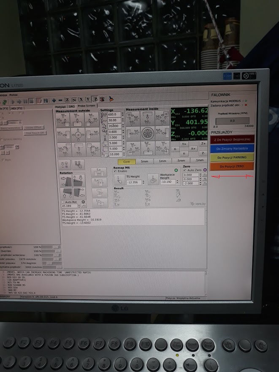This screenshot has height=372, width=279.
Task: Toggle the Auto Rot checkbox
Action: (x=62, y=202)
